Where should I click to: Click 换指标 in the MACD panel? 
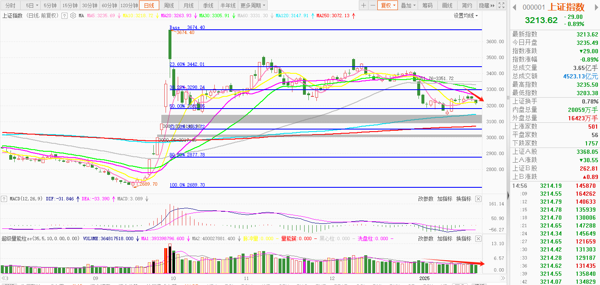(x=463, y=199)
